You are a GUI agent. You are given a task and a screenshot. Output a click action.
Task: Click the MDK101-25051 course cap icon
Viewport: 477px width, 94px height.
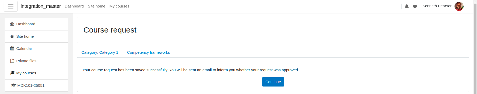click(14, 85)
